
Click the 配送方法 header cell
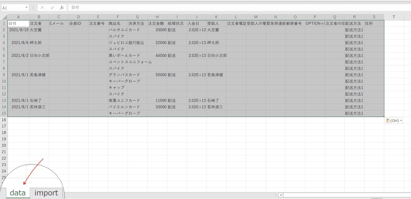[x=354, y=23]
